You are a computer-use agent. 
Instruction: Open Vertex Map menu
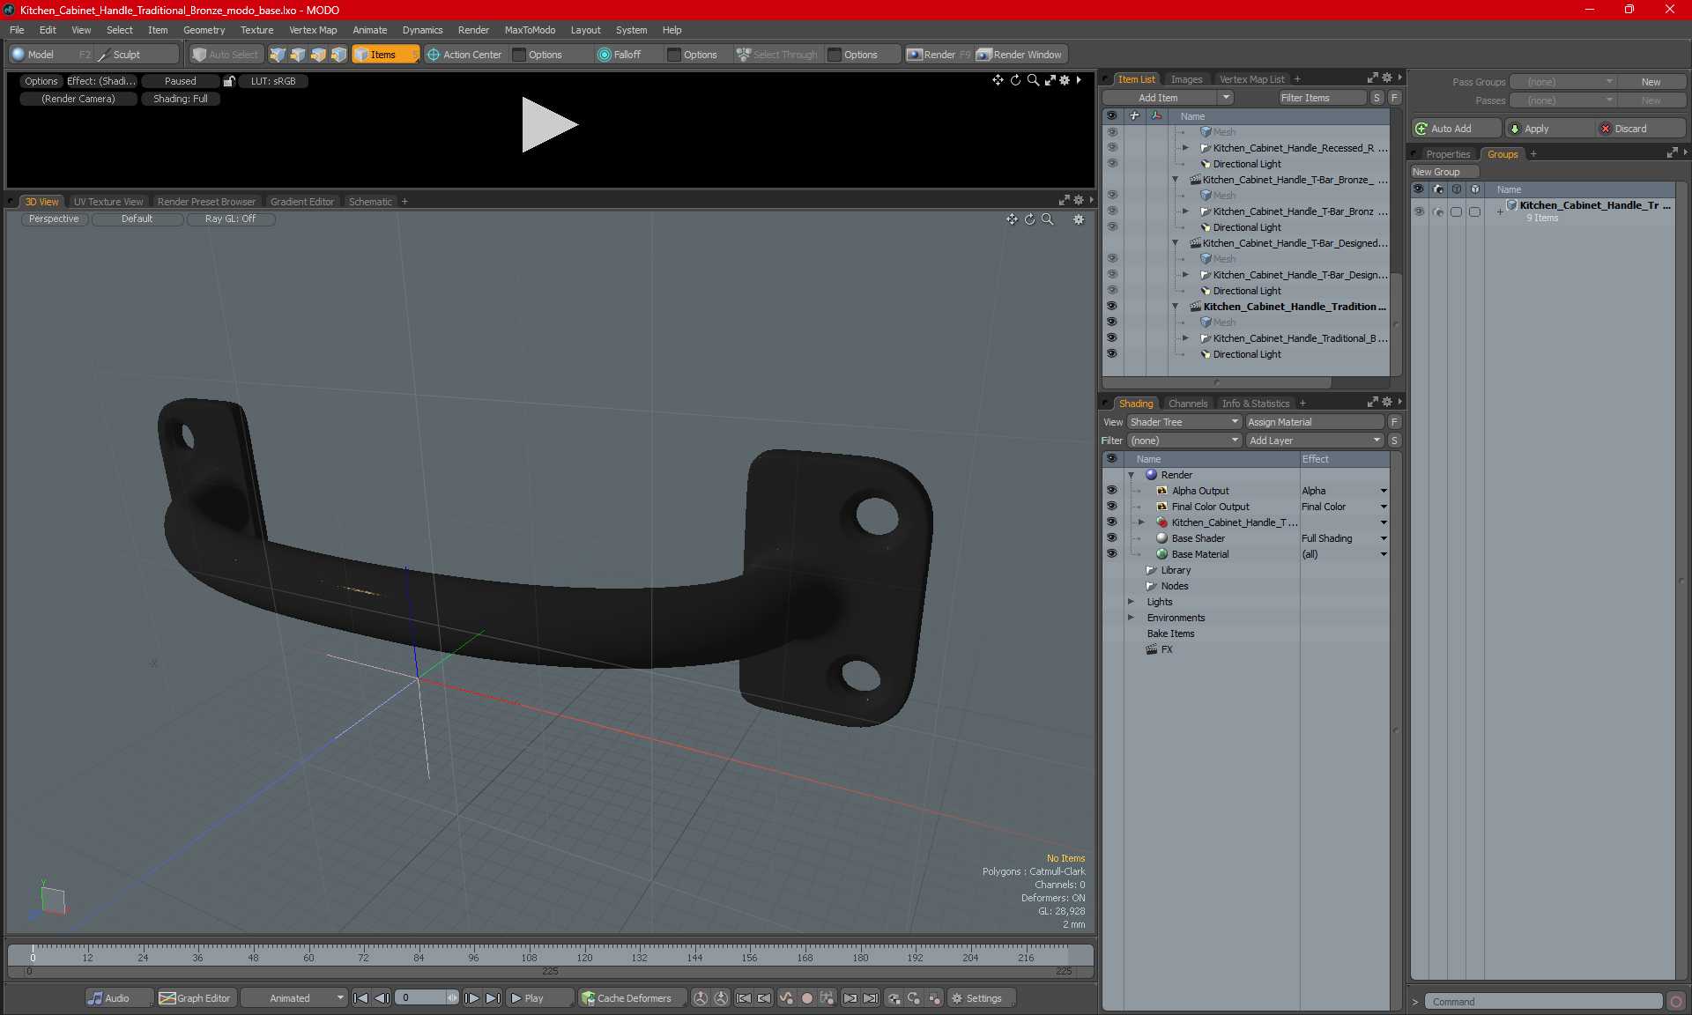(x=313, y=30)
